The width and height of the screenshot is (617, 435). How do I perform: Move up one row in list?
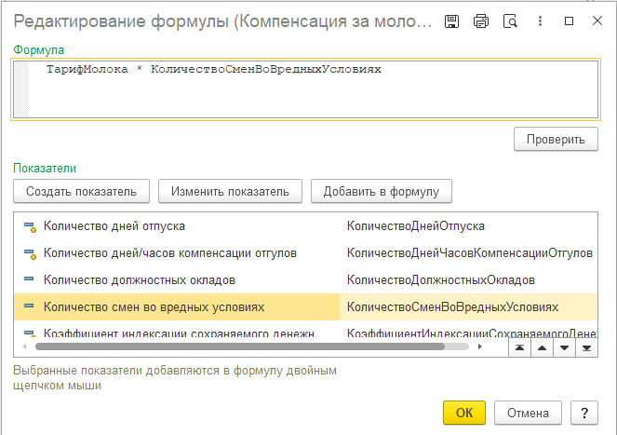tap(542, 347)
